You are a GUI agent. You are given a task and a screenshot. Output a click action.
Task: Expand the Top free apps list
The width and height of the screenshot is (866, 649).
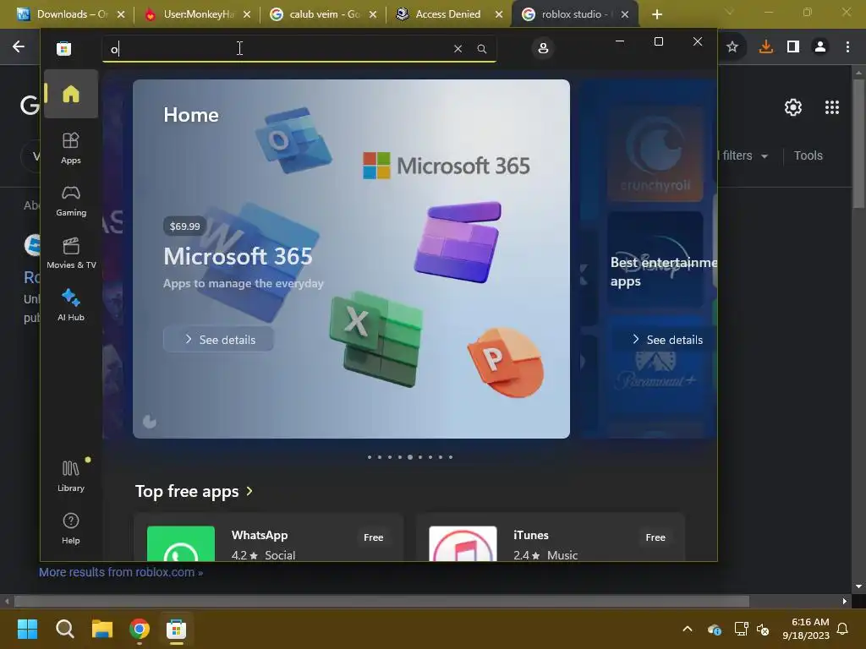tap(194, 491)
